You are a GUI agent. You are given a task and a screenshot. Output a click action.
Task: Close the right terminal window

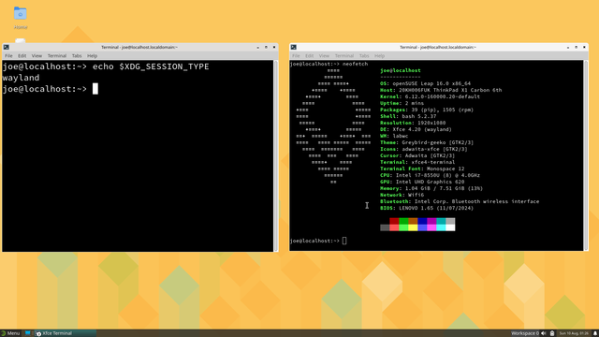pos(584,48)
